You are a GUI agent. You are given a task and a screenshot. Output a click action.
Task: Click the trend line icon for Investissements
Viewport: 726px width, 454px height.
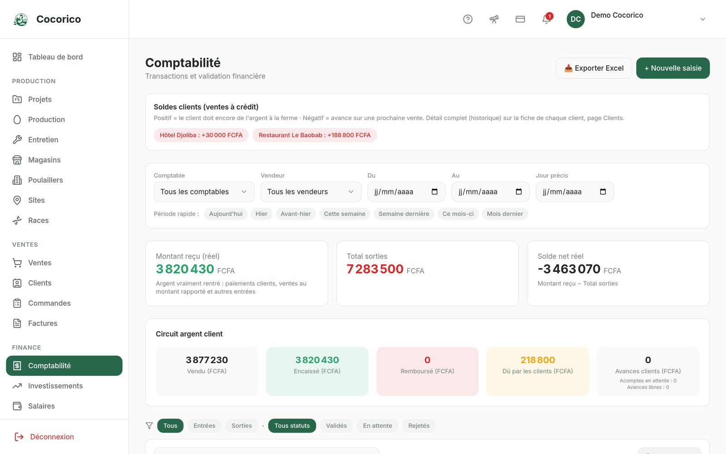(17, 386)
